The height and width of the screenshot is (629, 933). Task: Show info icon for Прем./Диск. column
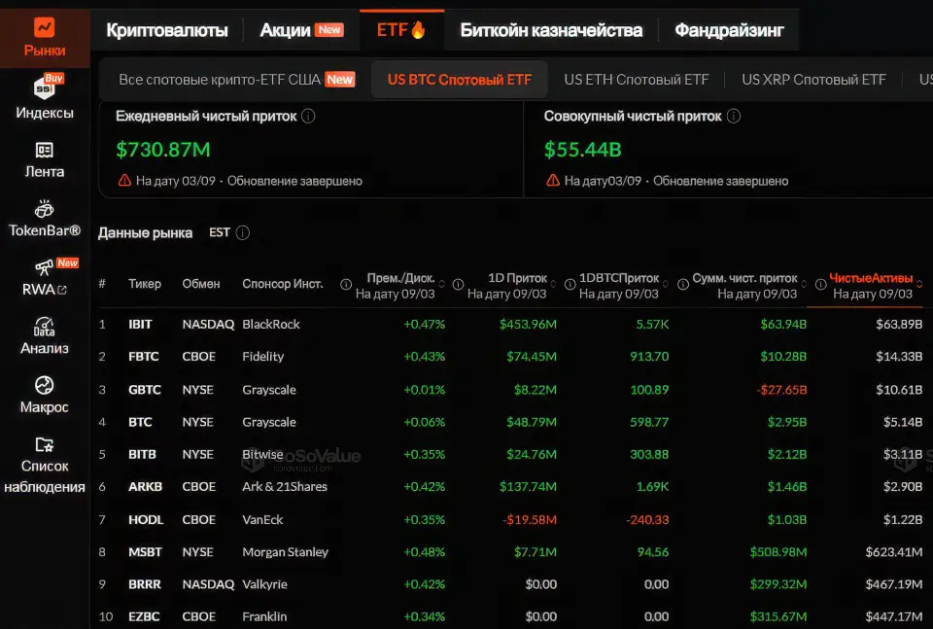point(346,285)
